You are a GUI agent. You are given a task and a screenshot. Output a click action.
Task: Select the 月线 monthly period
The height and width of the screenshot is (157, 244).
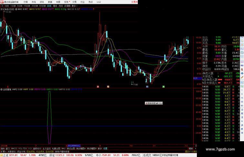[61, 6]
